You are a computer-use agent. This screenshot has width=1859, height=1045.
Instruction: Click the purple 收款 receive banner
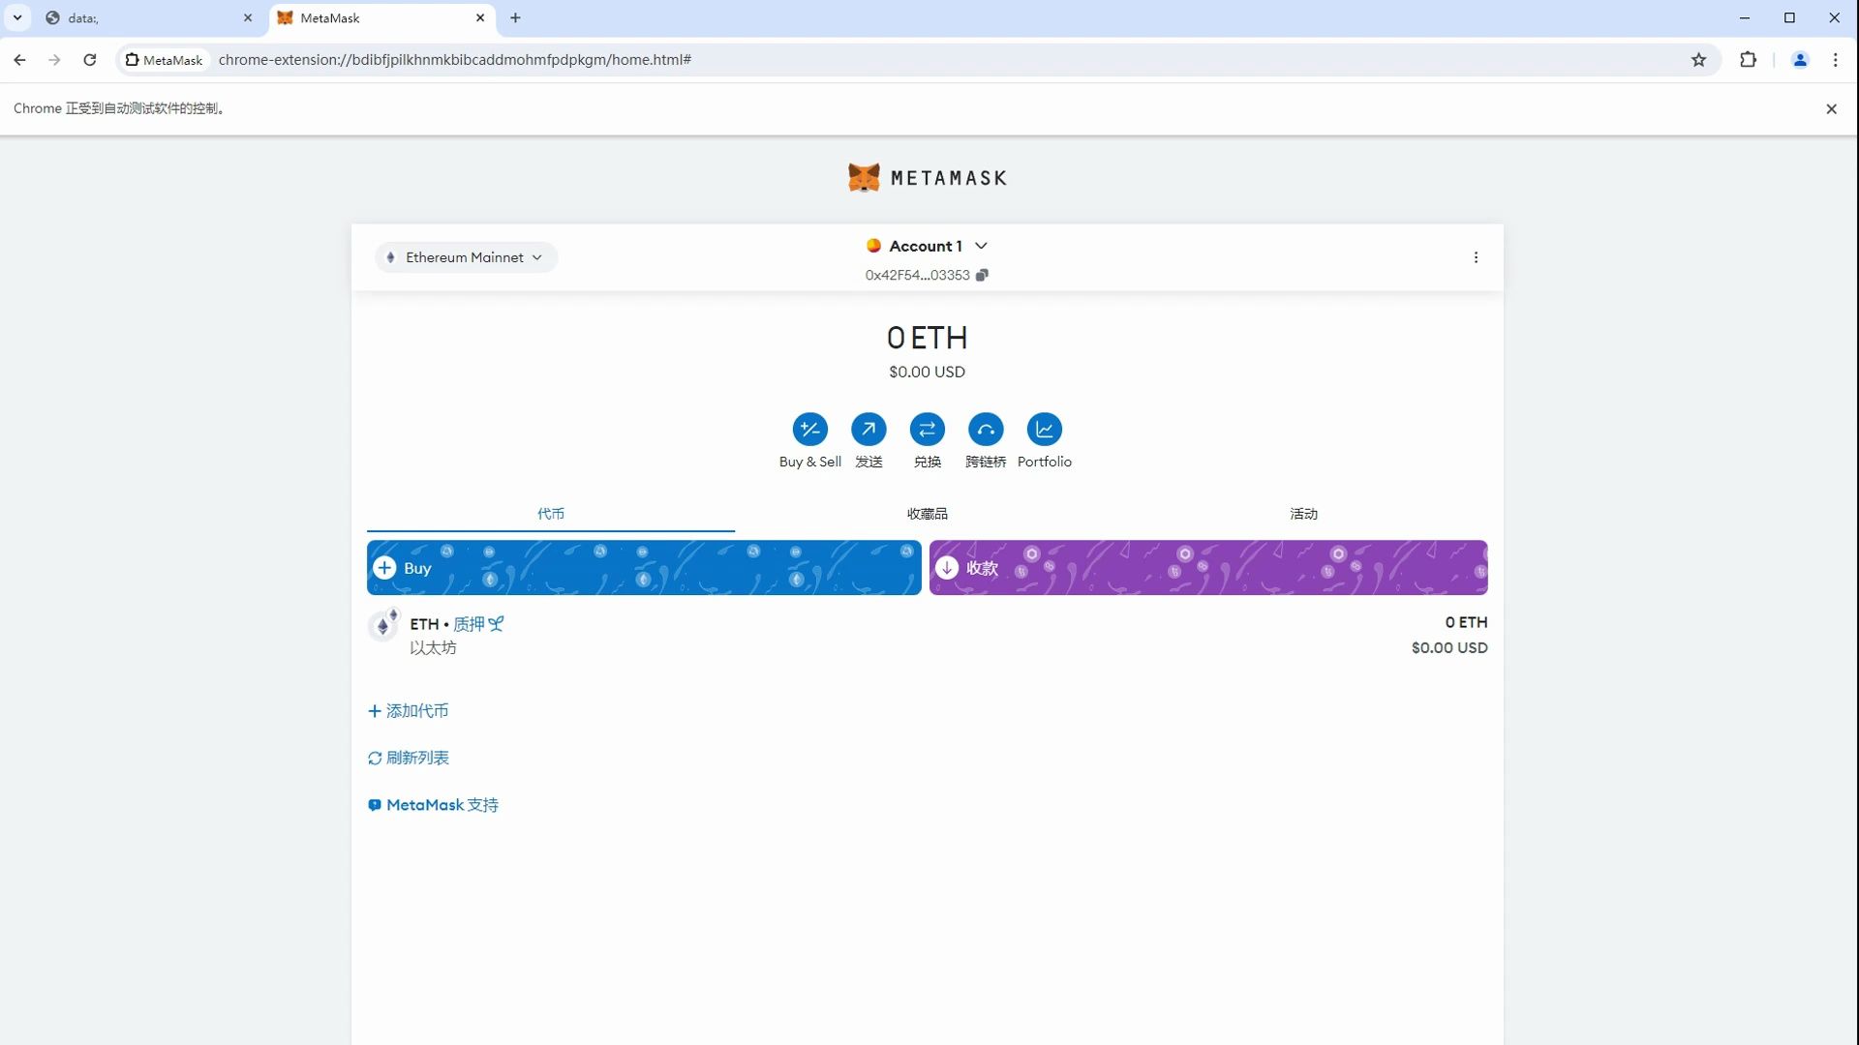[x=1208, y=568]
